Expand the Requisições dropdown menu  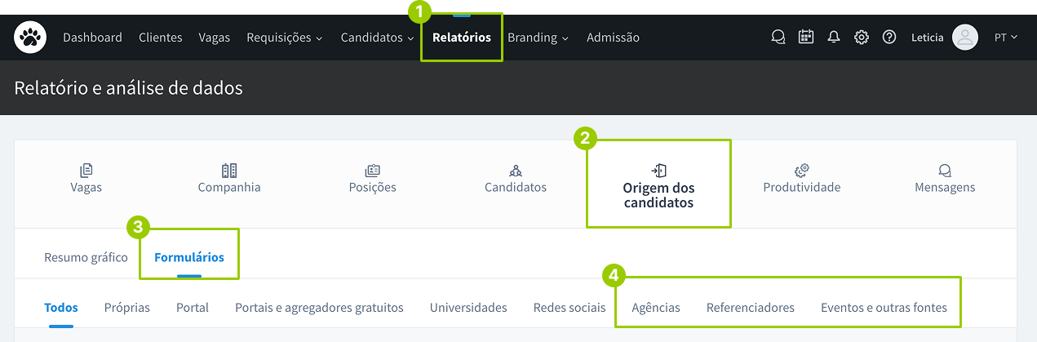pyautogui.click(x=285, y=38)
